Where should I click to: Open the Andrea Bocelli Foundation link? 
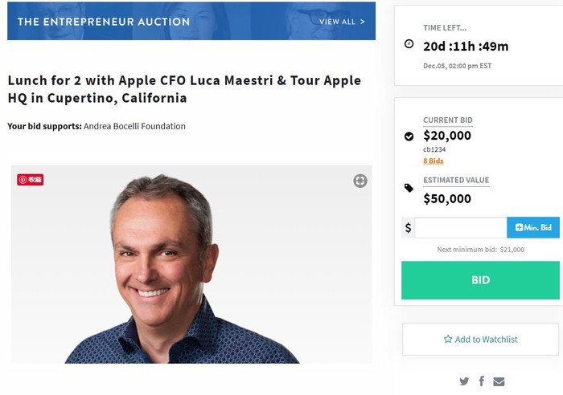[134, 126]
